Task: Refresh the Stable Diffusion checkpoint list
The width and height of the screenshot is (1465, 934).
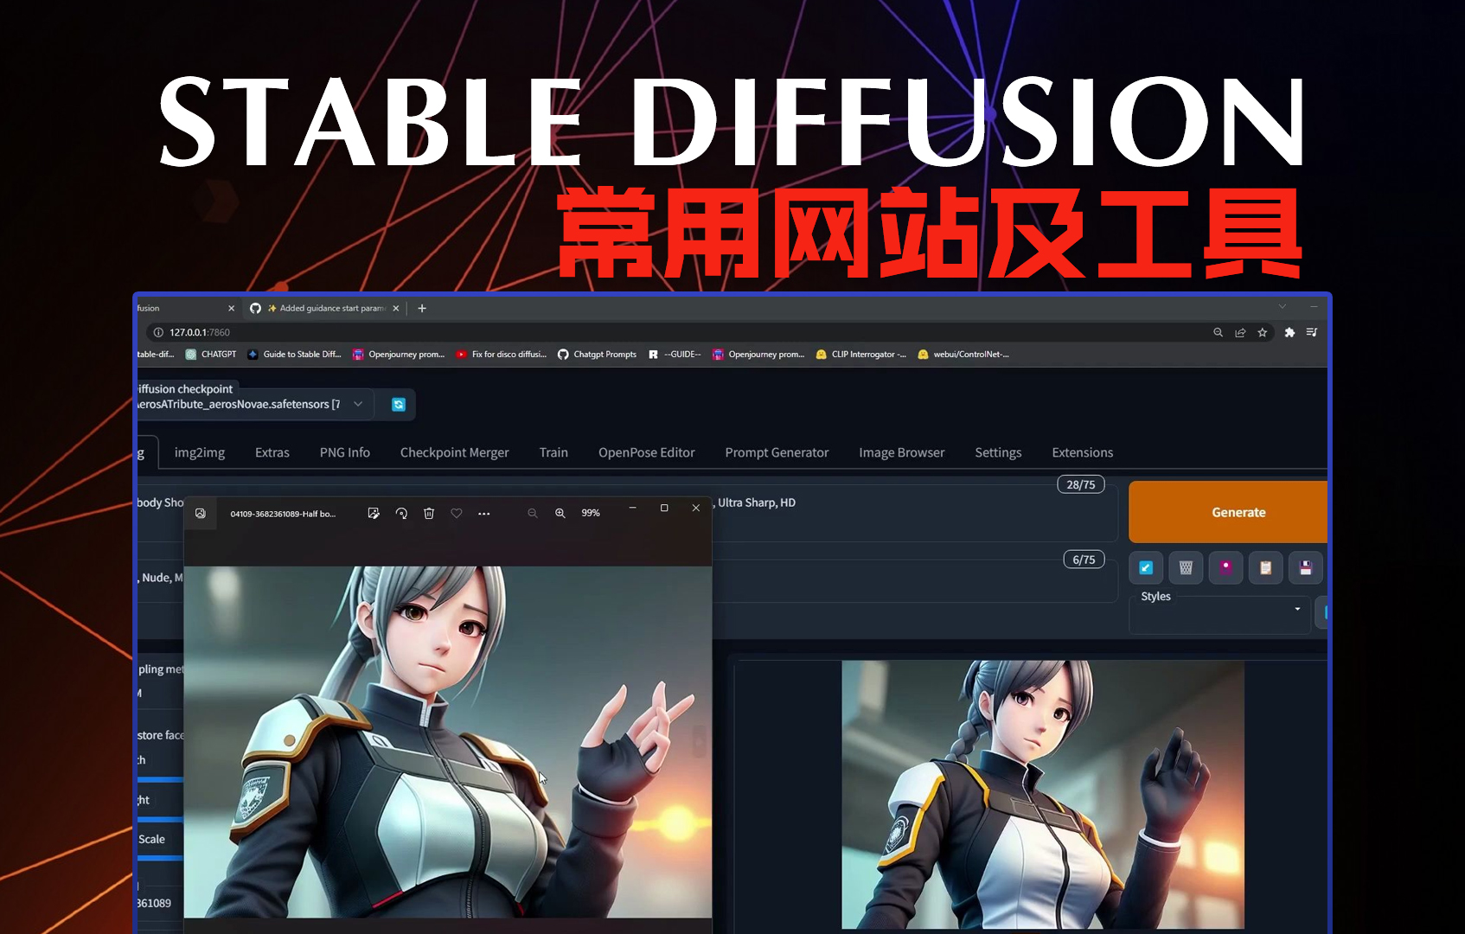Action: [x=399, y=405]
